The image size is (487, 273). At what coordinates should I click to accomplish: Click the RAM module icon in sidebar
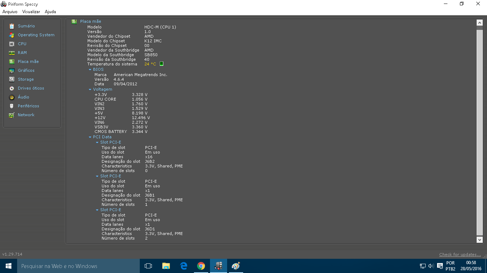12,53
